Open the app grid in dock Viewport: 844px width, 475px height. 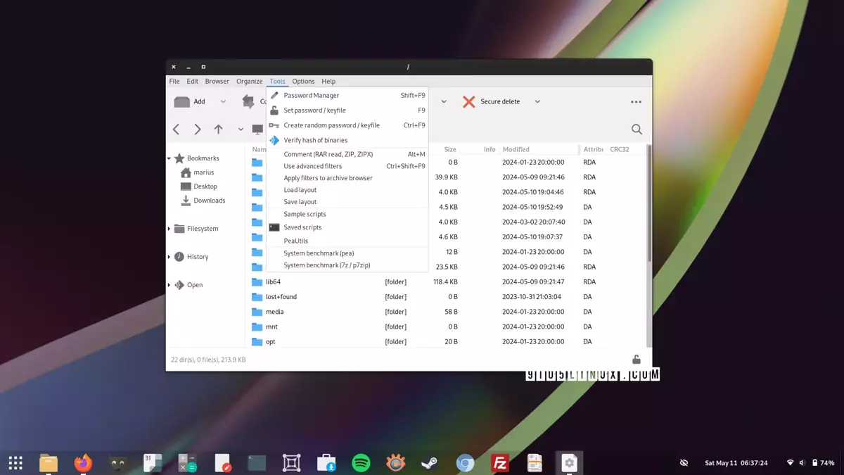pyautogui.click(x=15, y=462)
